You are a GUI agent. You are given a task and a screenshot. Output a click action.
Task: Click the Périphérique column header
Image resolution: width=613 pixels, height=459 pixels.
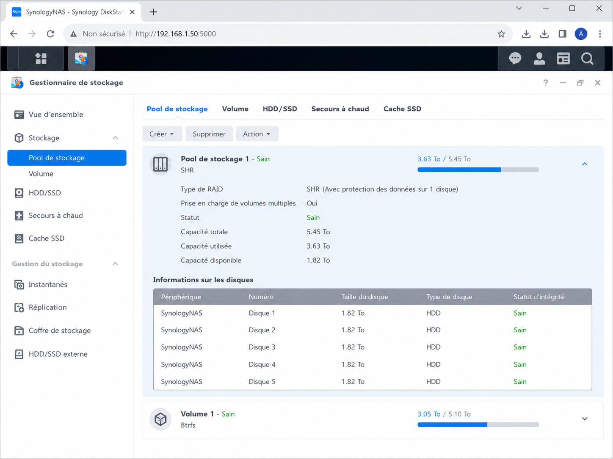181,297
